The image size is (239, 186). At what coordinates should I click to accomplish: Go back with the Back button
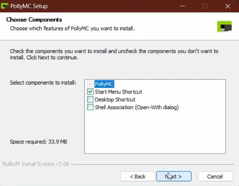coord(138,176)
